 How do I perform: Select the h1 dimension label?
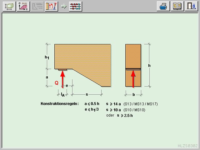pos(47,57)
